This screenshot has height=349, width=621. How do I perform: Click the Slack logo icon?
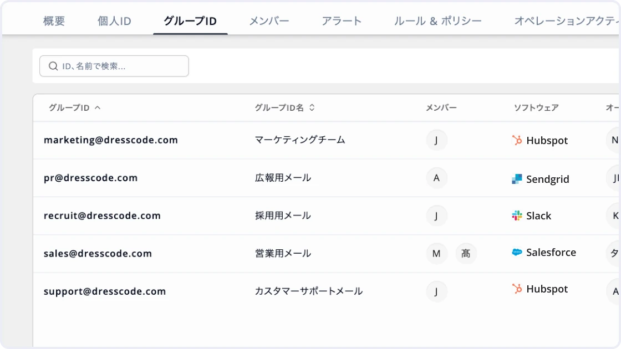[517, 215]
